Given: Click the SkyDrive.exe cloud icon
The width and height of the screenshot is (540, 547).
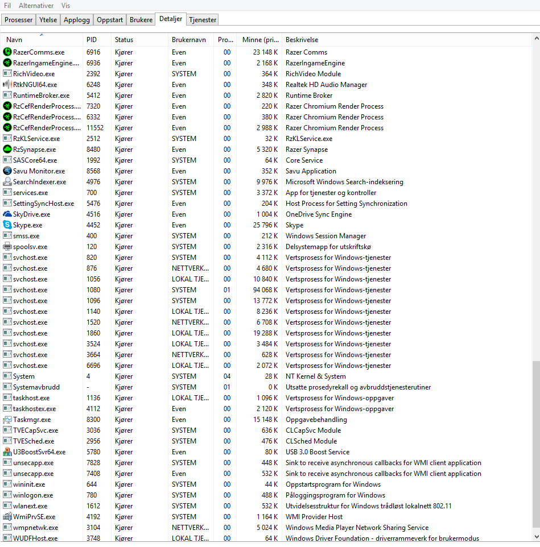Looking at the screenshot, I should click(7, 214).
